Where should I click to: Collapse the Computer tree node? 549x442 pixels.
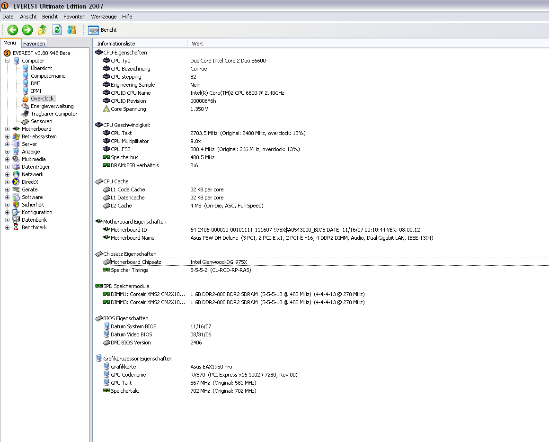pyautogui.click(x=7, y=61)
